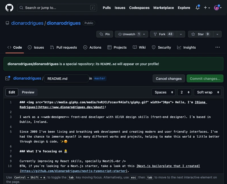Select the master branch label
The height and width of the screenshot is (184, 227).
pyautogui.click(x=100, y=78)
